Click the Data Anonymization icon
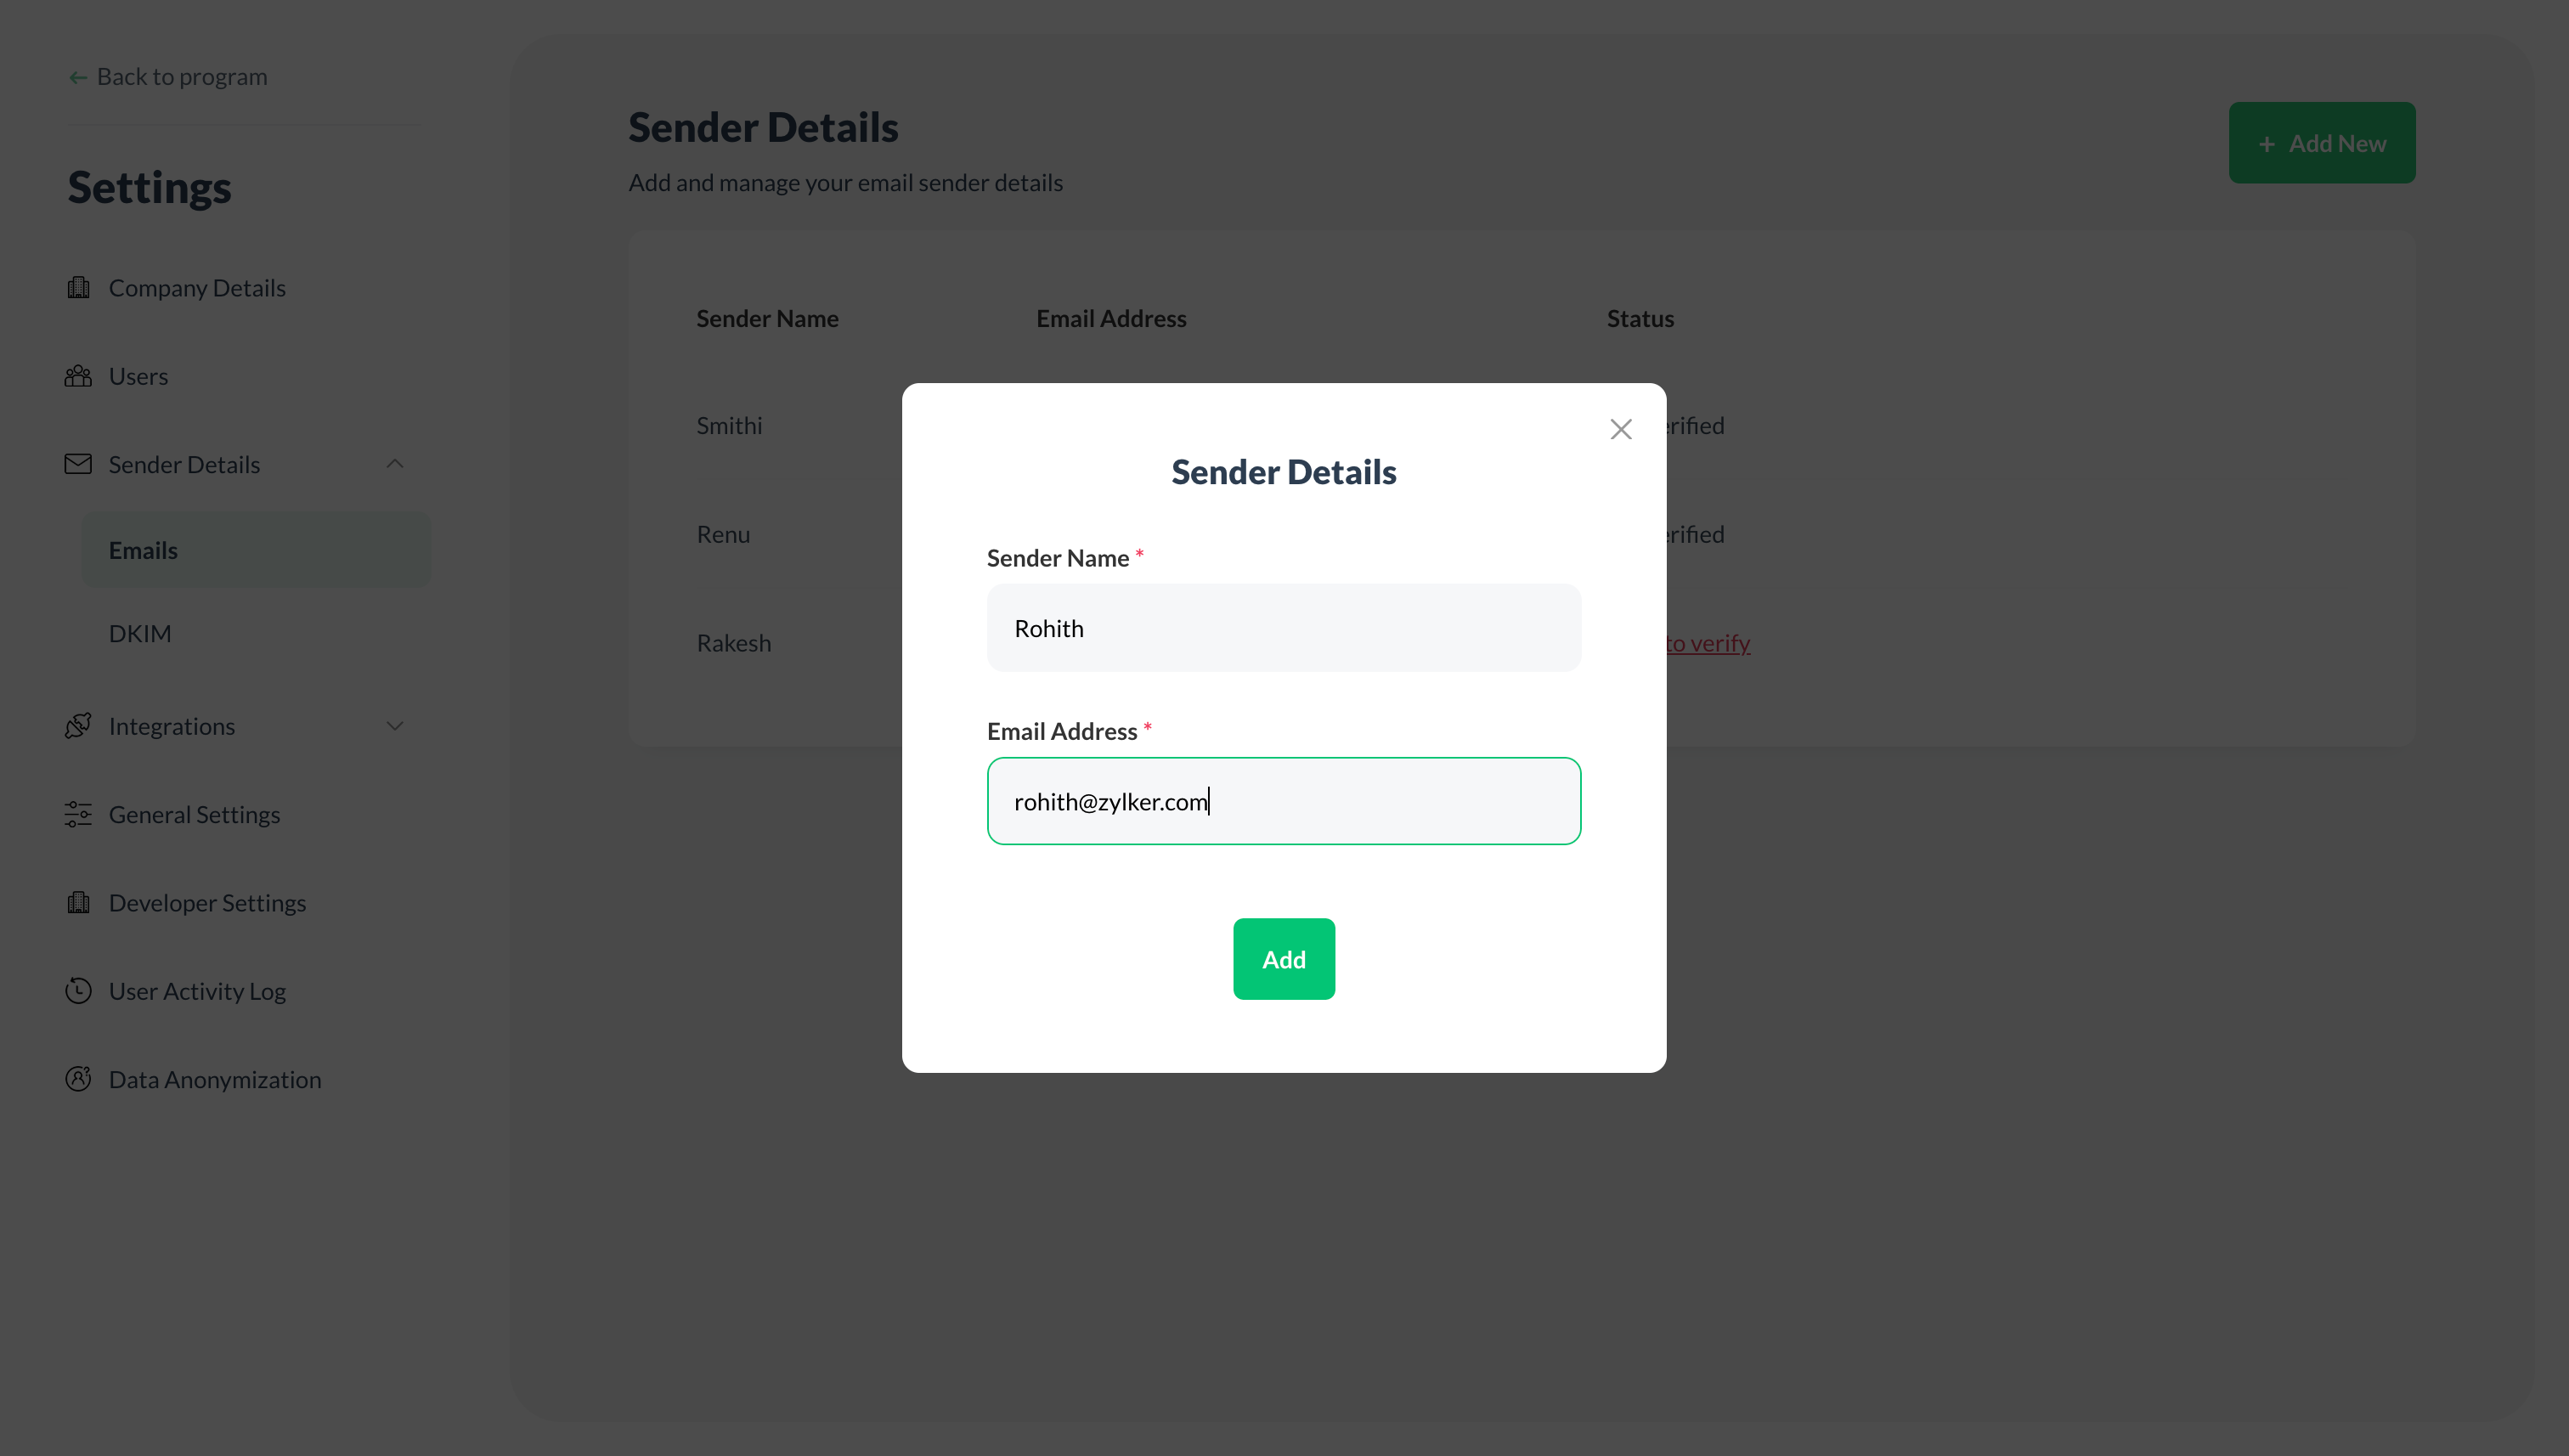Screen dimensions: 2569x1456 point(78,1079)
